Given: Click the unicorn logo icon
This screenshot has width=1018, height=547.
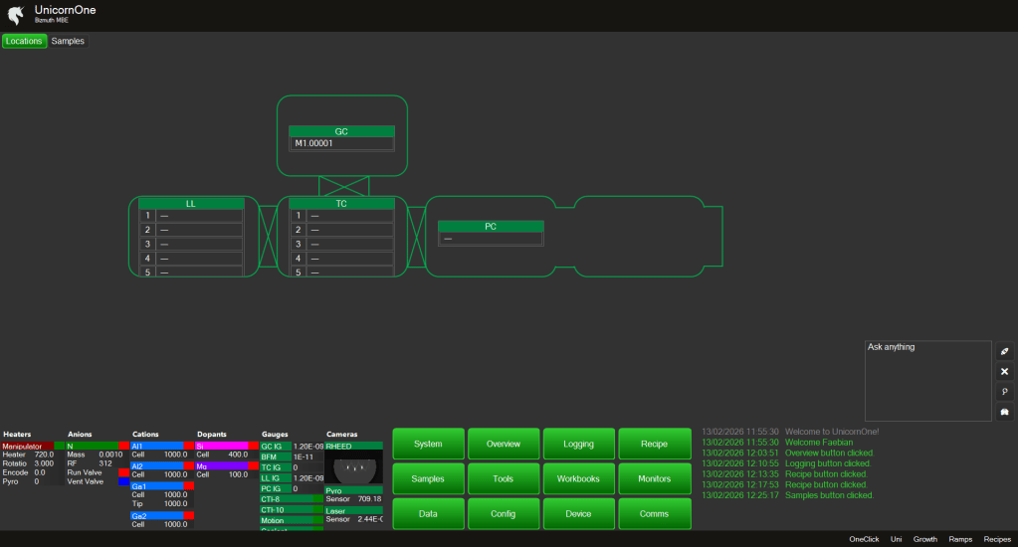Looking at the screenshot, I should pos(15,14).
